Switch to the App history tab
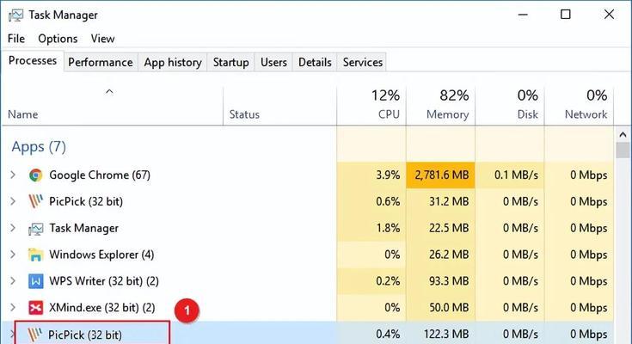Image resolution: width=632 pixels, height=344 pixels. tap(173, 63)
